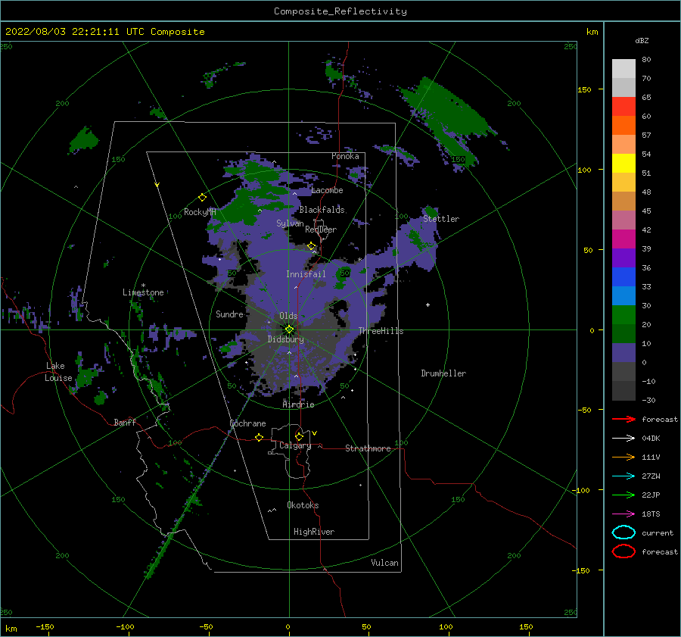Click the Drumheller city label
Image resolution: width=681 pixels, height=637 pixels.
(x=443, y=373)
